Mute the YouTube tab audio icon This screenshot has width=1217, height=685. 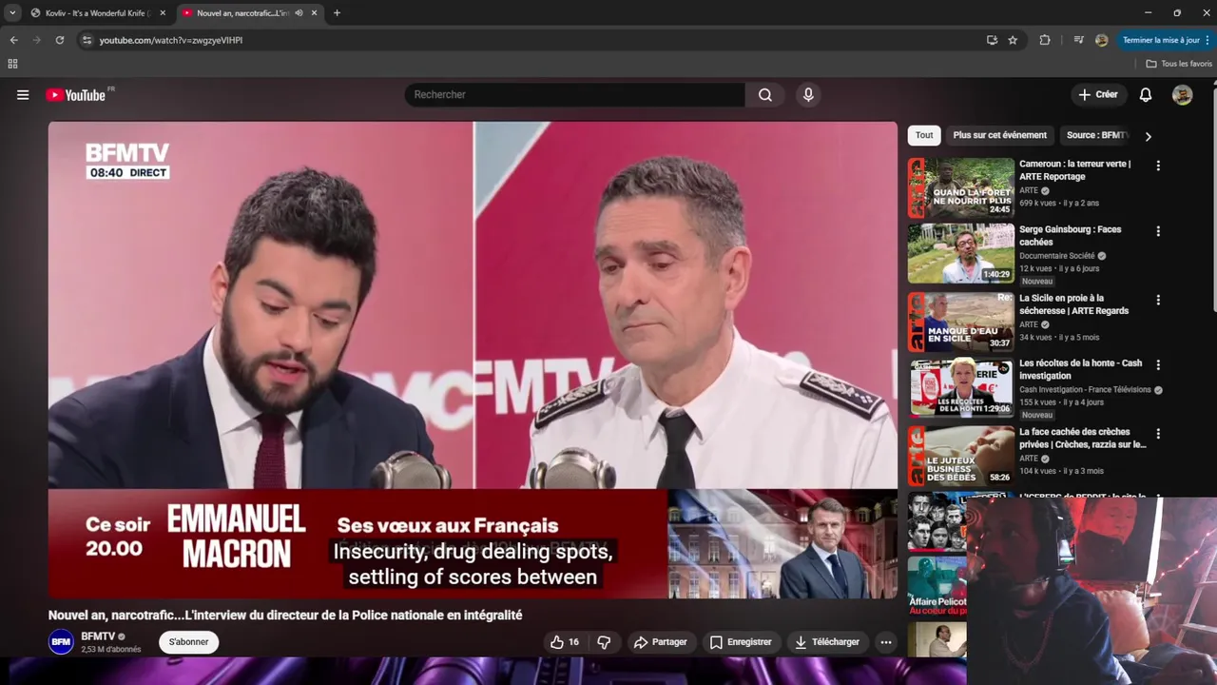click(299, 13)
